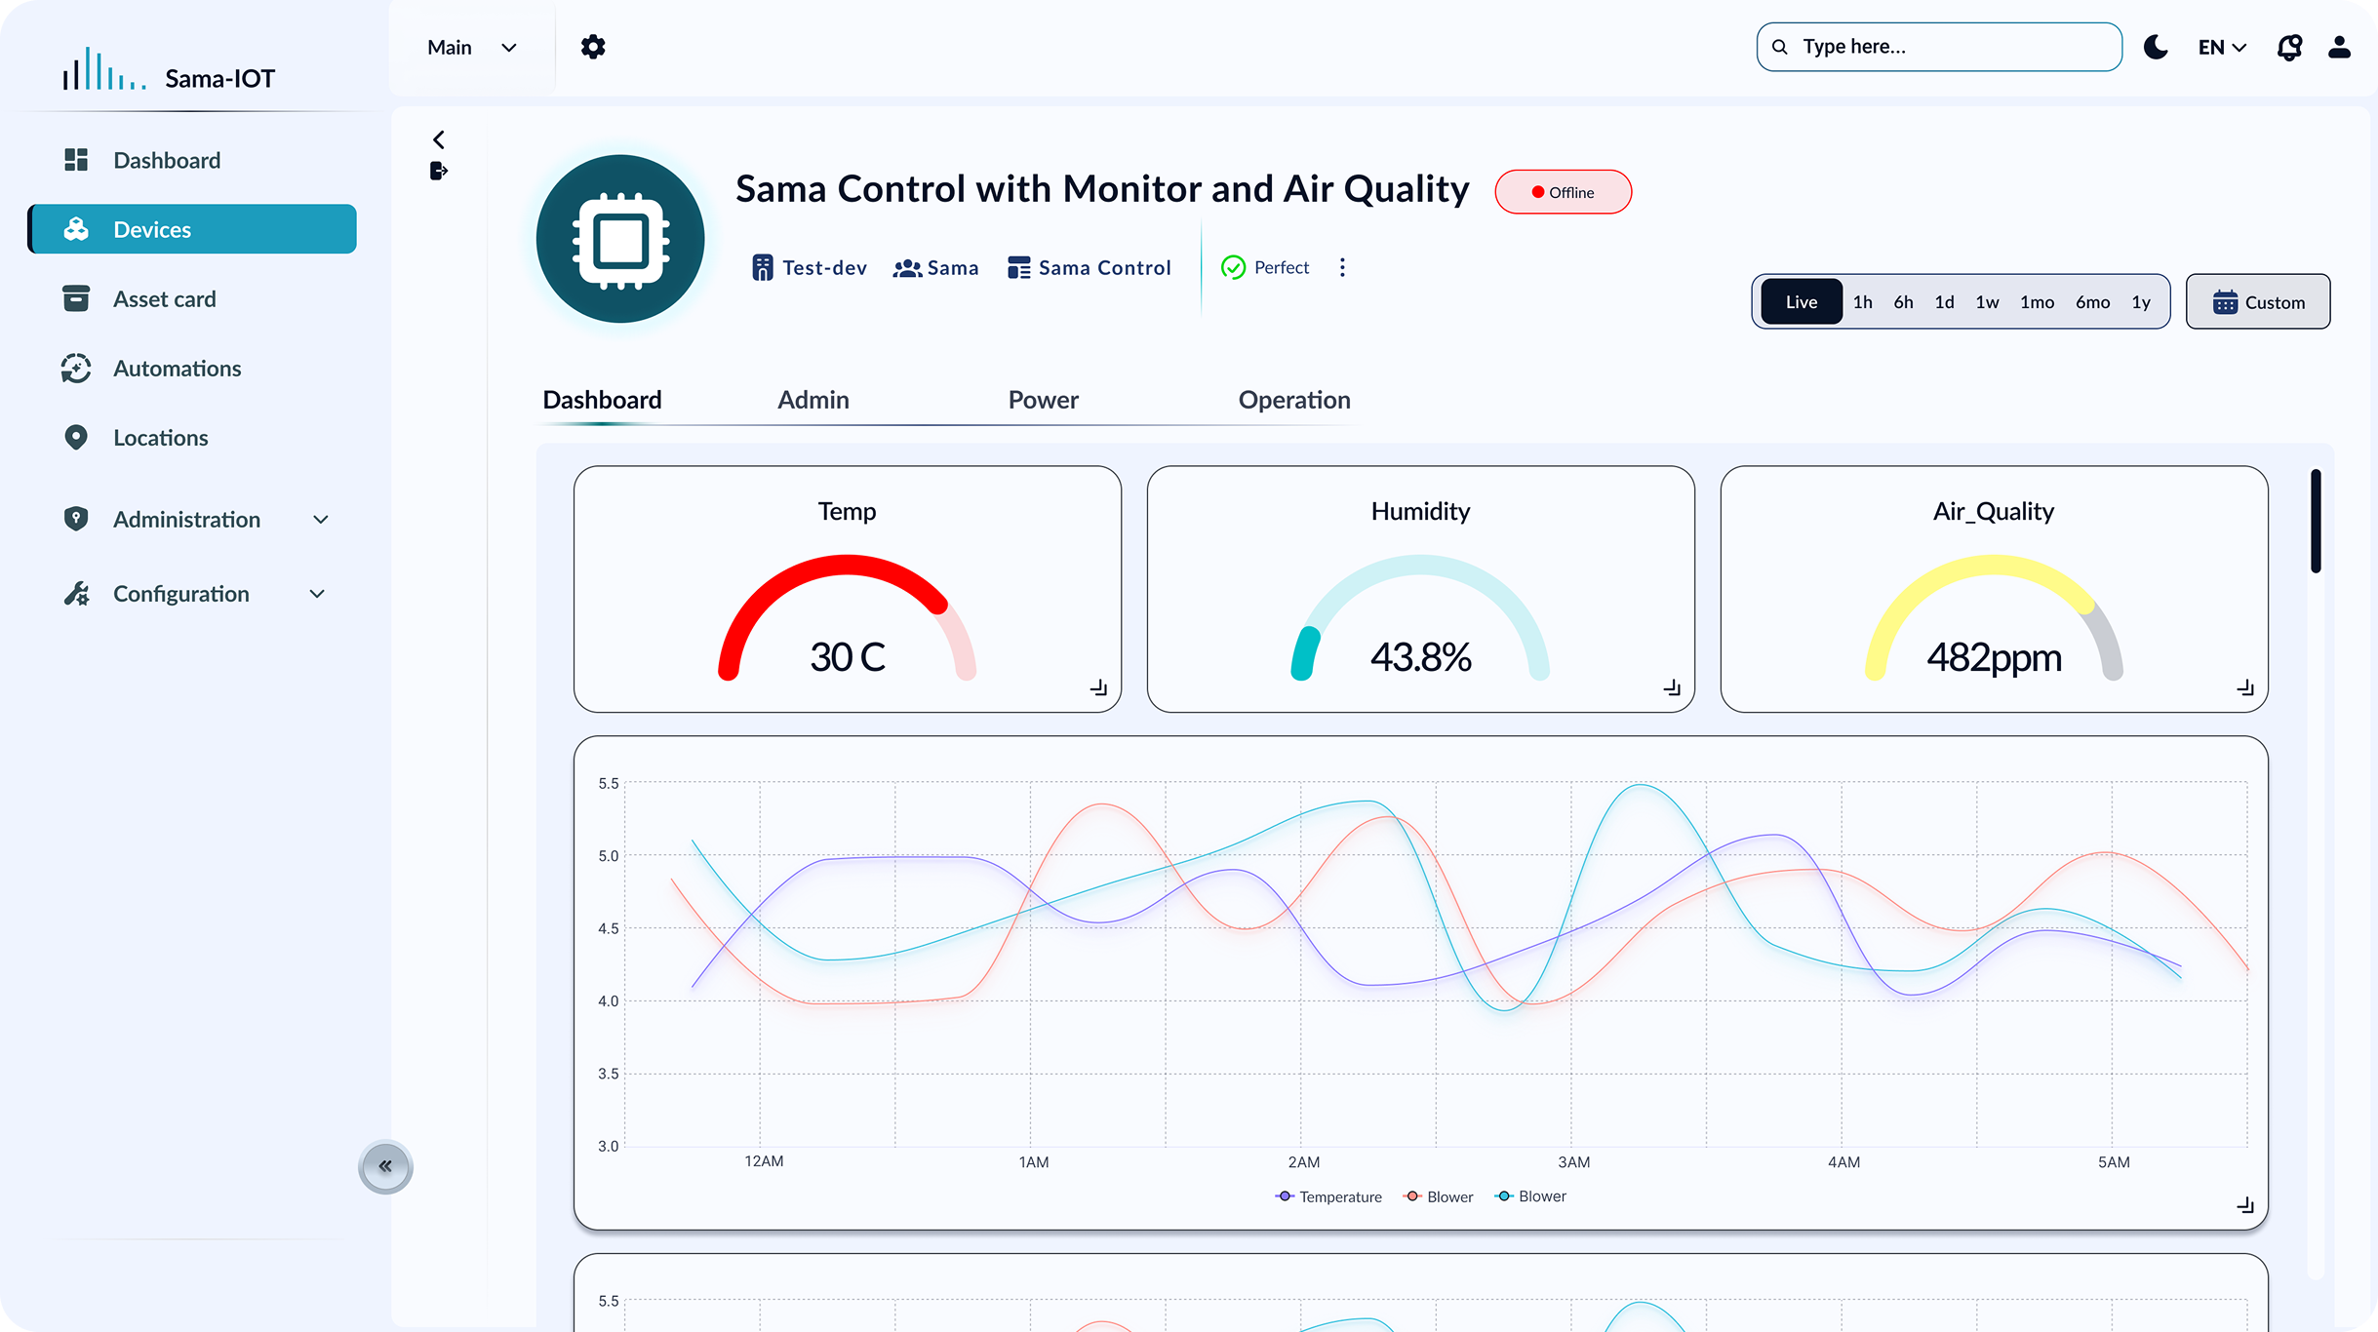Click the line chart's bottom-right corner icon

click(2244, 1205)
